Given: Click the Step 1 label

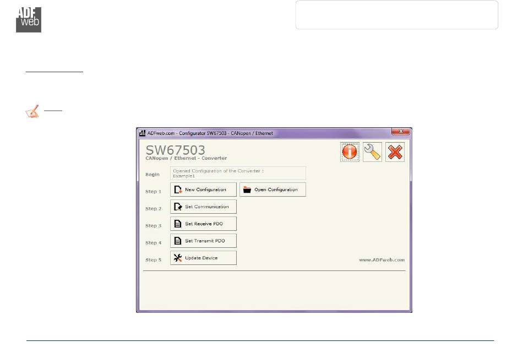Looking at the screenshot, I should pos(153,192).
